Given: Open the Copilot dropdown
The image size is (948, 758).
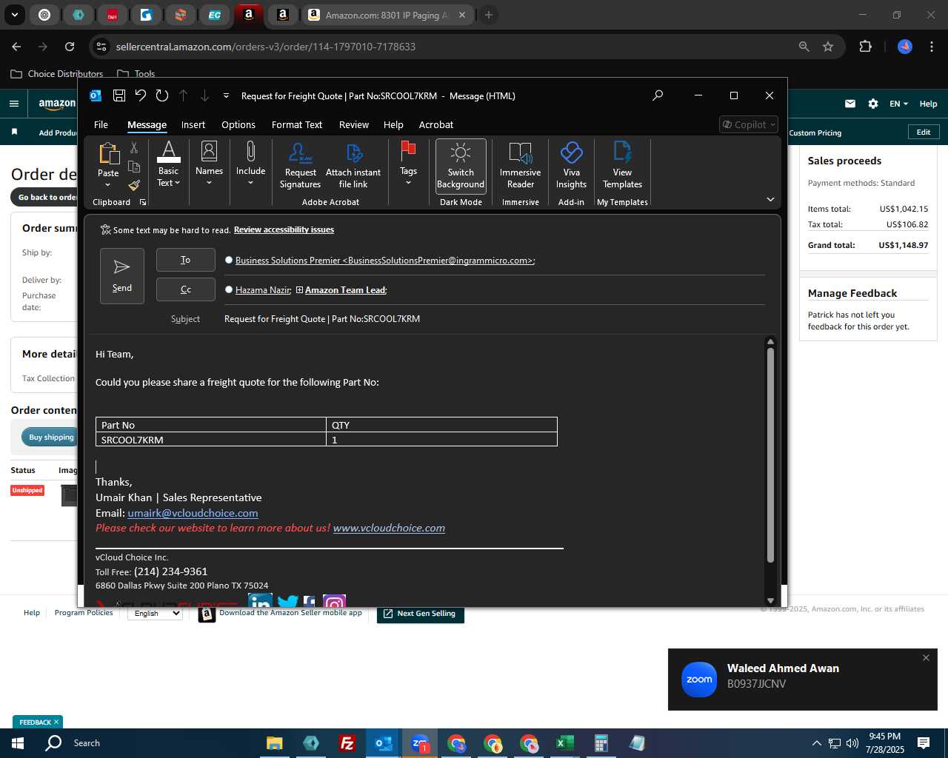Looking at the screenshot, I should (x=749, y=124).
